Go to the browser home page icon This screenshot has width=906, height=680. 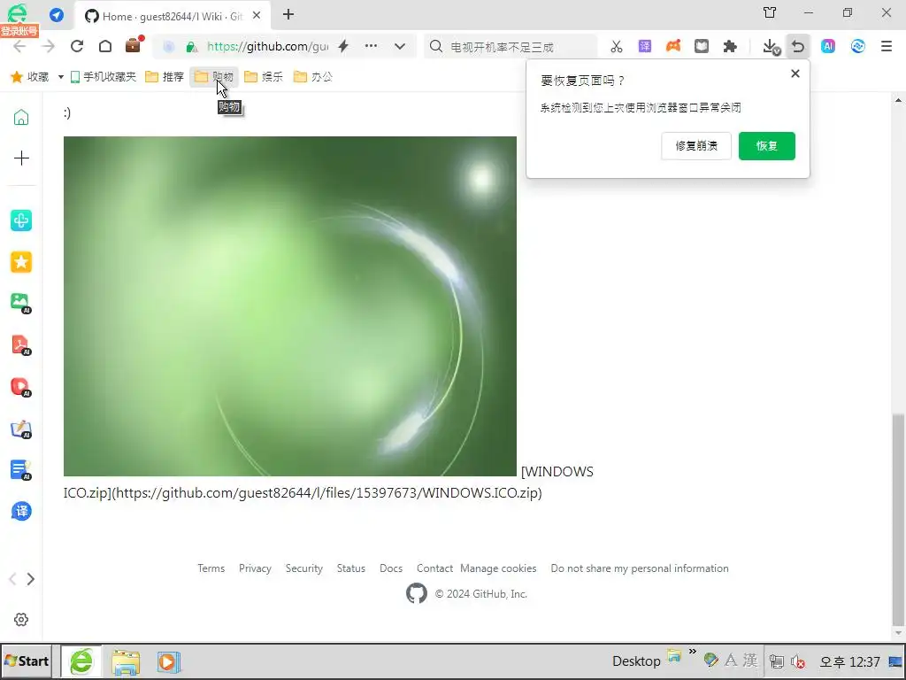coord(105,46)
